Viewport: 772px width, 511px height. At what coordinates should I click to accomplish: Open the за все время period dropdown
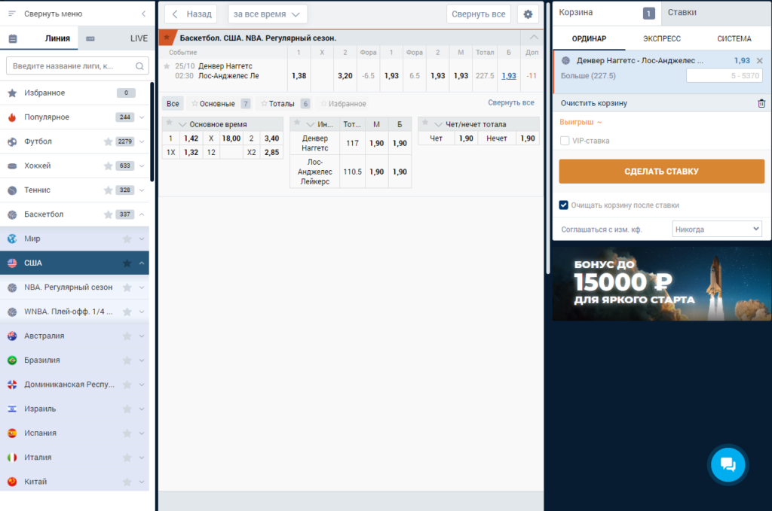[x=268, y=14]
